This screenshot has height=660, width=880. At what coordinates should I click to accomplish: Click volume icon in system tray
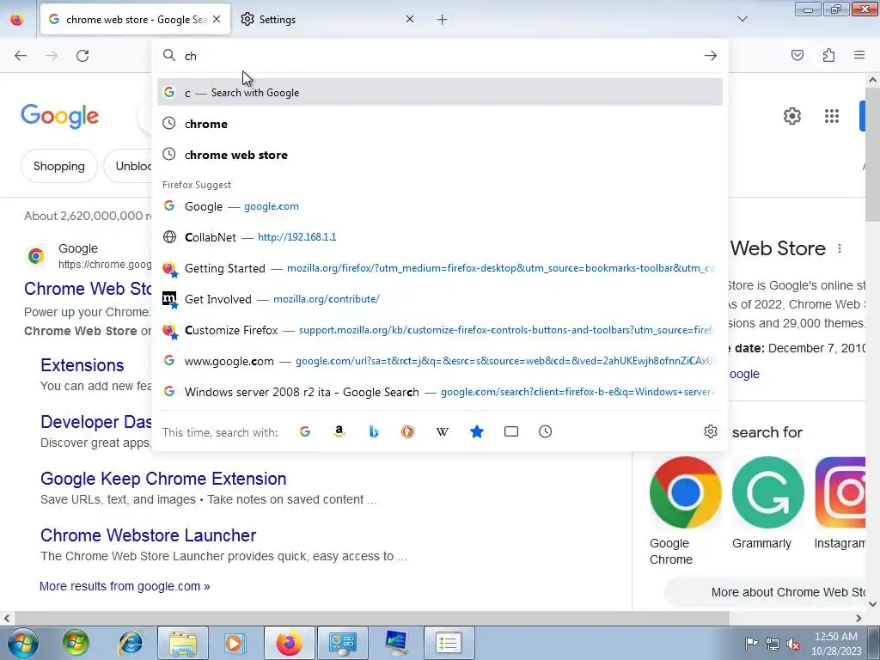pos(793,643)
